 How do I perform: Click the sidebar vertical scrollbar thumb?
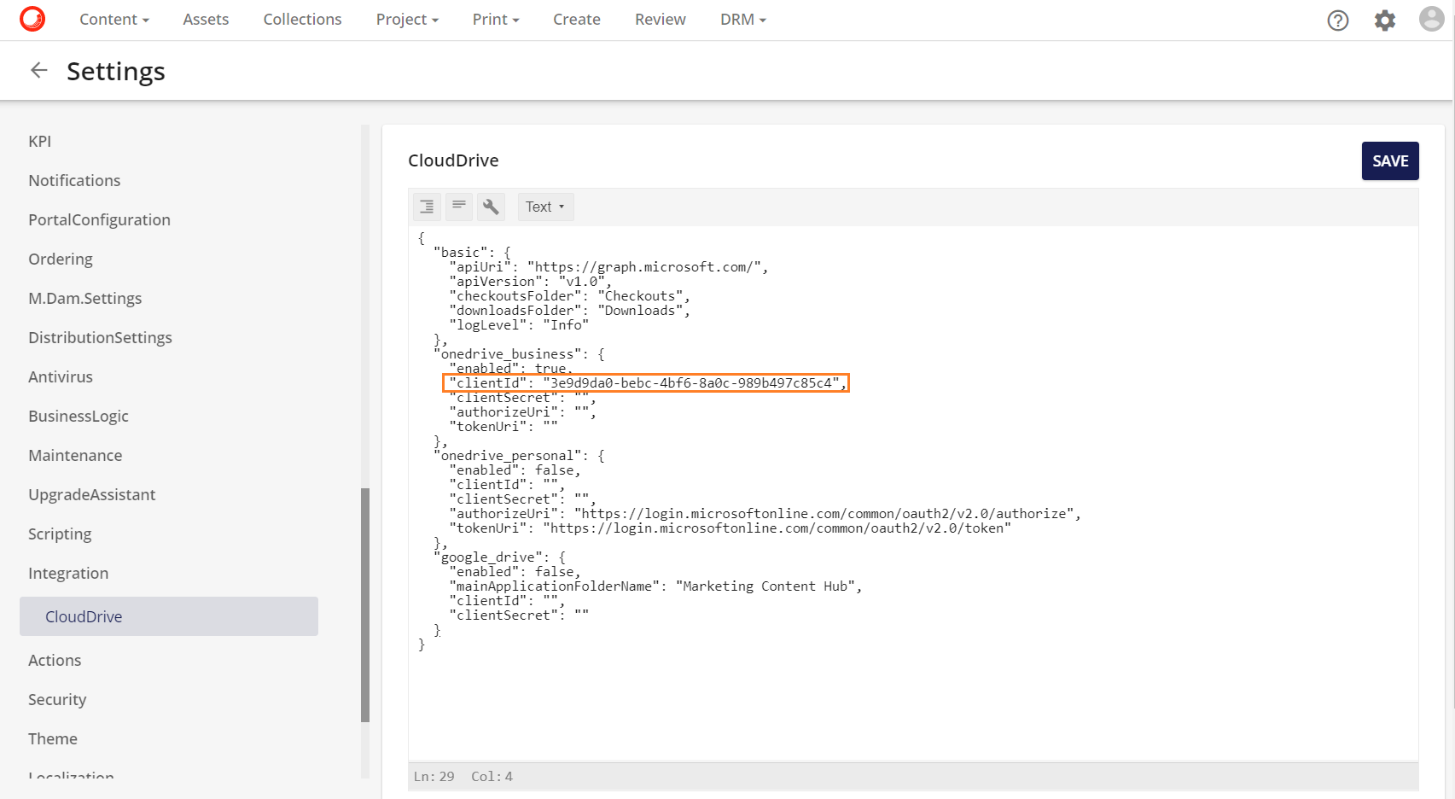(365, 605)
